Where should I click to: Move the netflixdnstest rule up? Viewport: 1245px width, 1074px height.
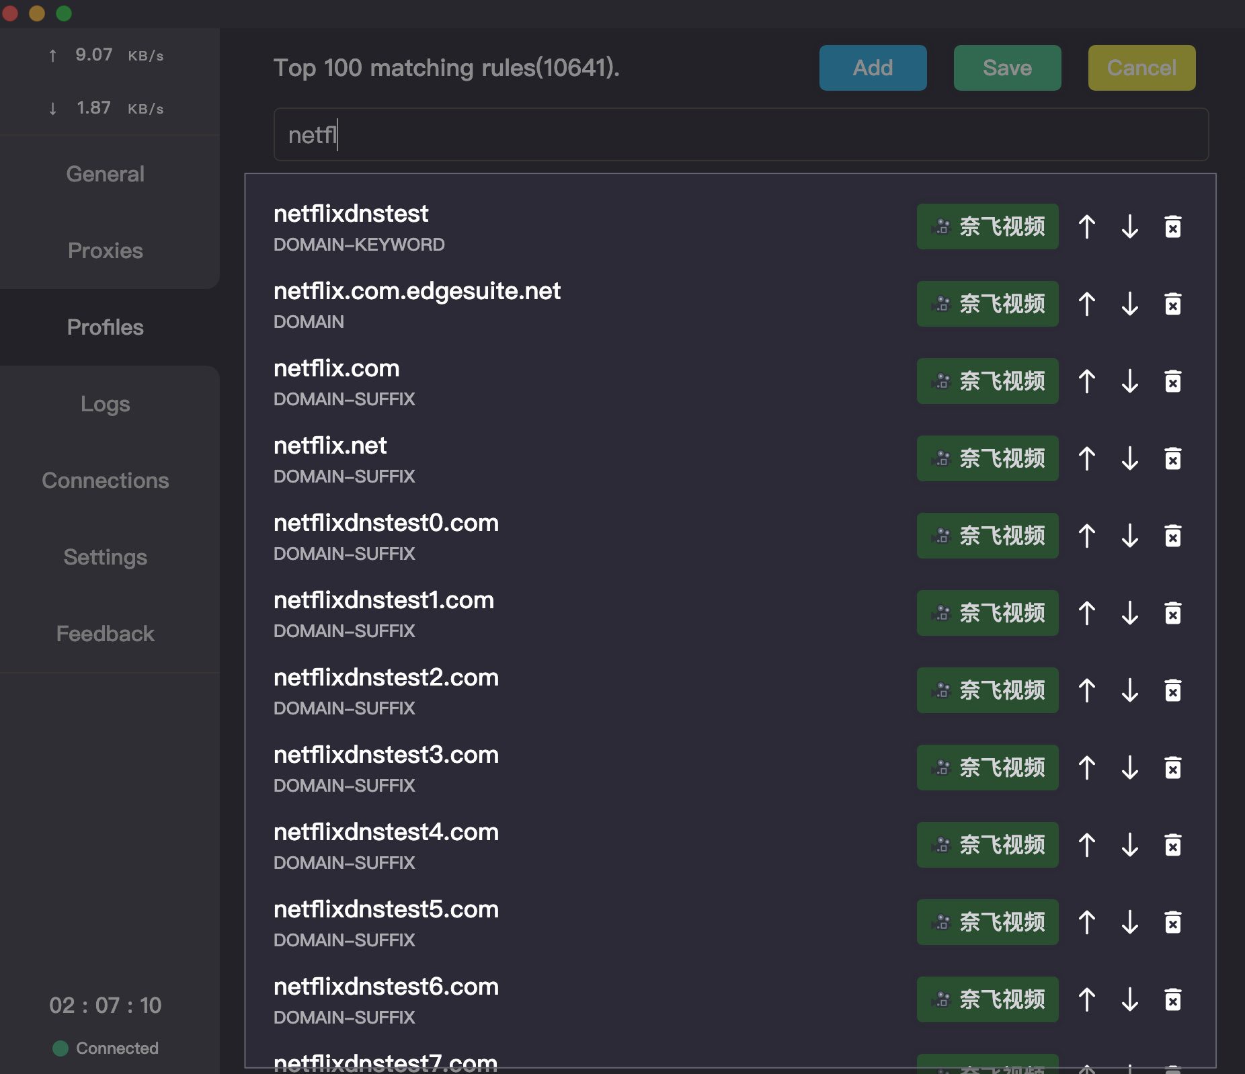[x=1087, y=227]
